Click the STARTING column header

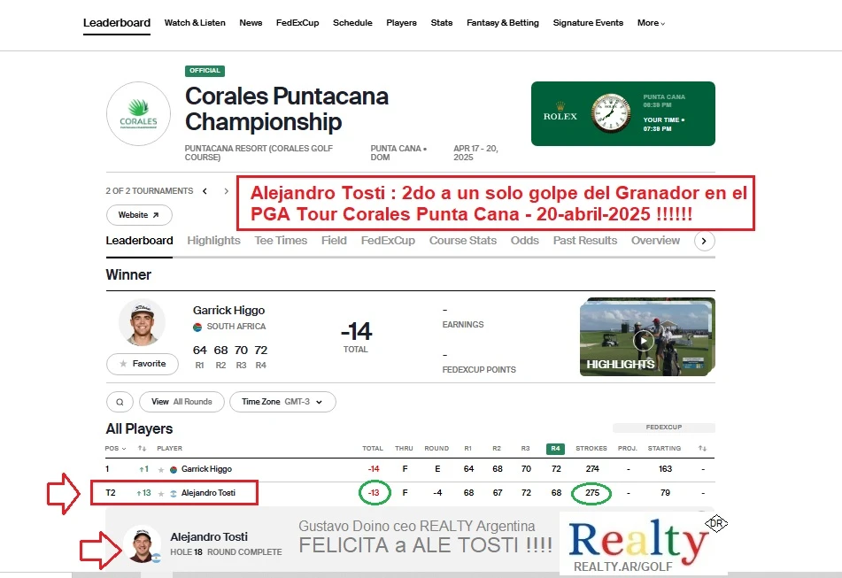(664, 449)
